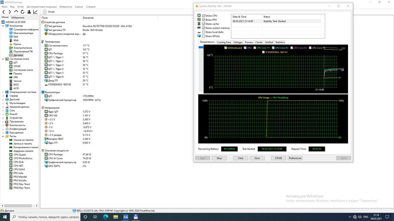Image resolution: width=394 pixels, height=221 pixels.
Task: Open the Чипсет chipset tree item
Action: 18,81
